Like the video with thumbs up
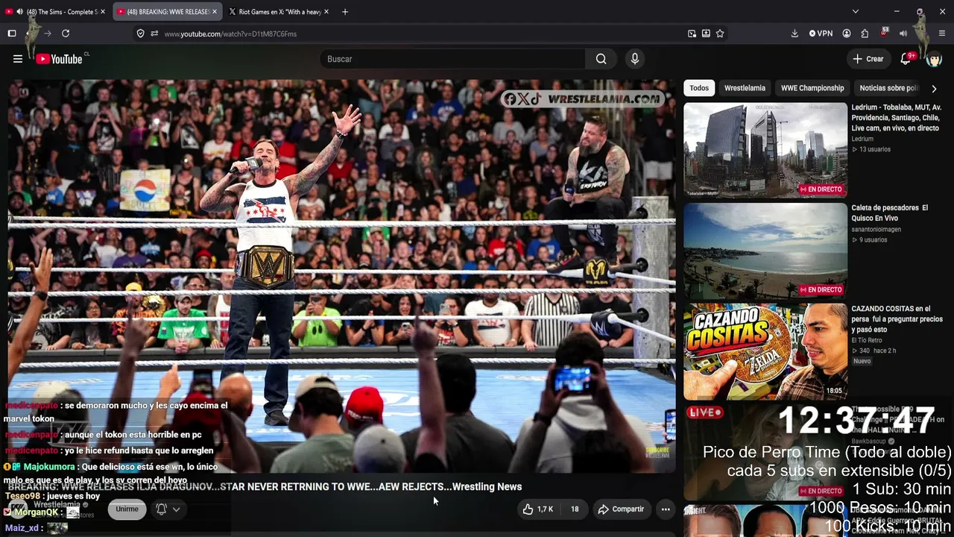Viewport: 954px width, 537px height. pyautogui.click(x=538, y=509)
